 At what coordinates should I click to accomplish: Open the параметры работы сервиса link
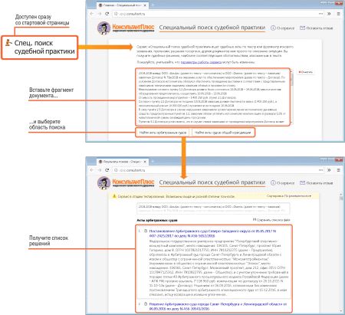(x=201, y=62)
